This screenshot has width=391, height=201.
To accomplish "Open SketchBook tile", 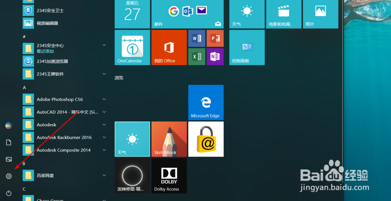I will [x=169, y=139].
